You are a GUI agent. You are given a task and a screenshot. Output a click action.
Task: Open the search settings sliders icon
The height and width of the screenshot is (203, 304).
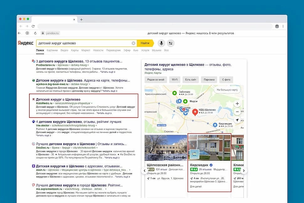tap(170, 43)
